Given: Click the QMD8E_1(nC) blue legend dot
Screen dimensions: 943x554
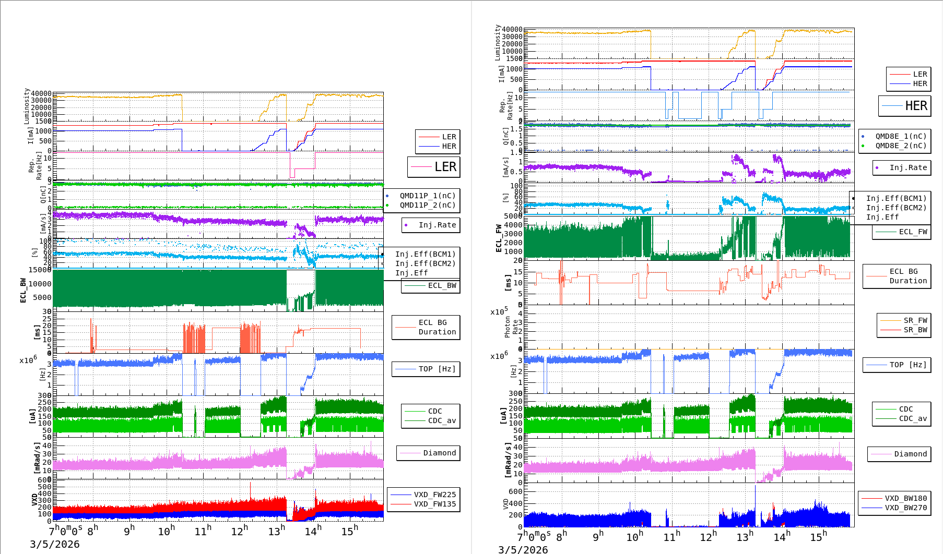Looking at the screenshot, I should pos(863,136).
